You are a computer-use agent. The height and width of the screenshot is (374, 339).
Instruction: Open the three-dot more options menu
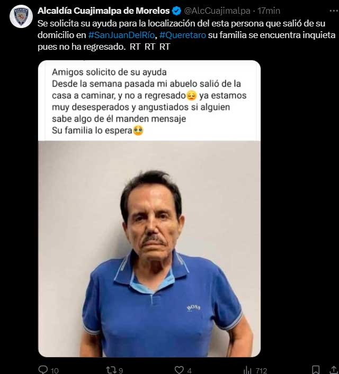point(334,11)
